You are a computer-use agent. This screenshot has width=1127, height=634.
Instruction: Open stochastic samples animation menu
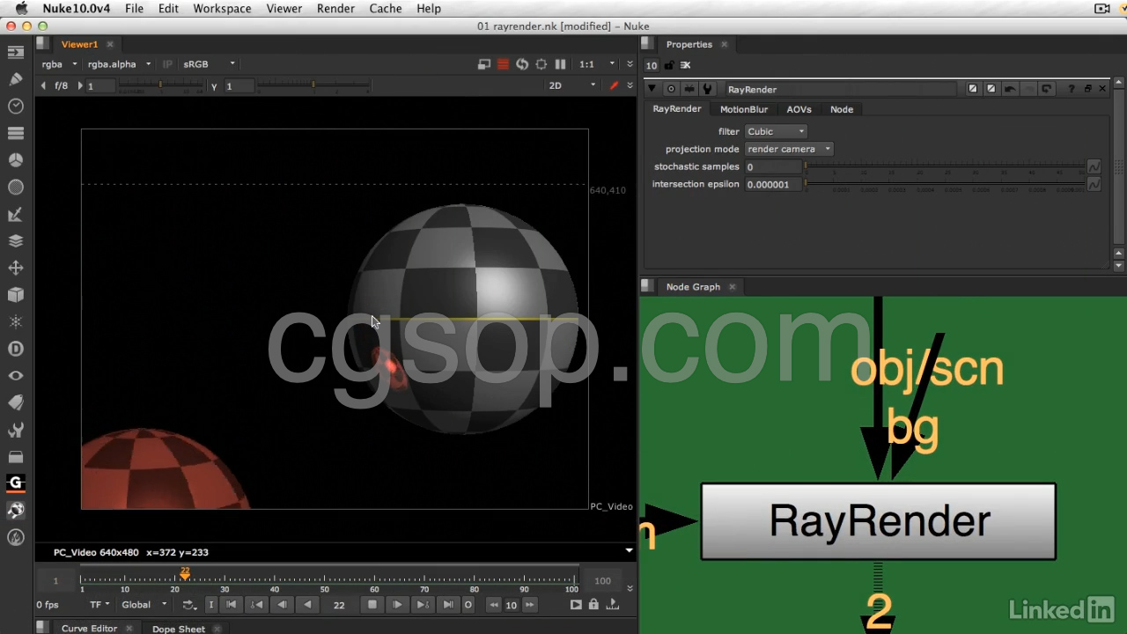click(x=1094, y=166)
